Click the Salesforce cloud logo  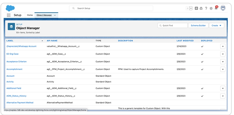10,8
